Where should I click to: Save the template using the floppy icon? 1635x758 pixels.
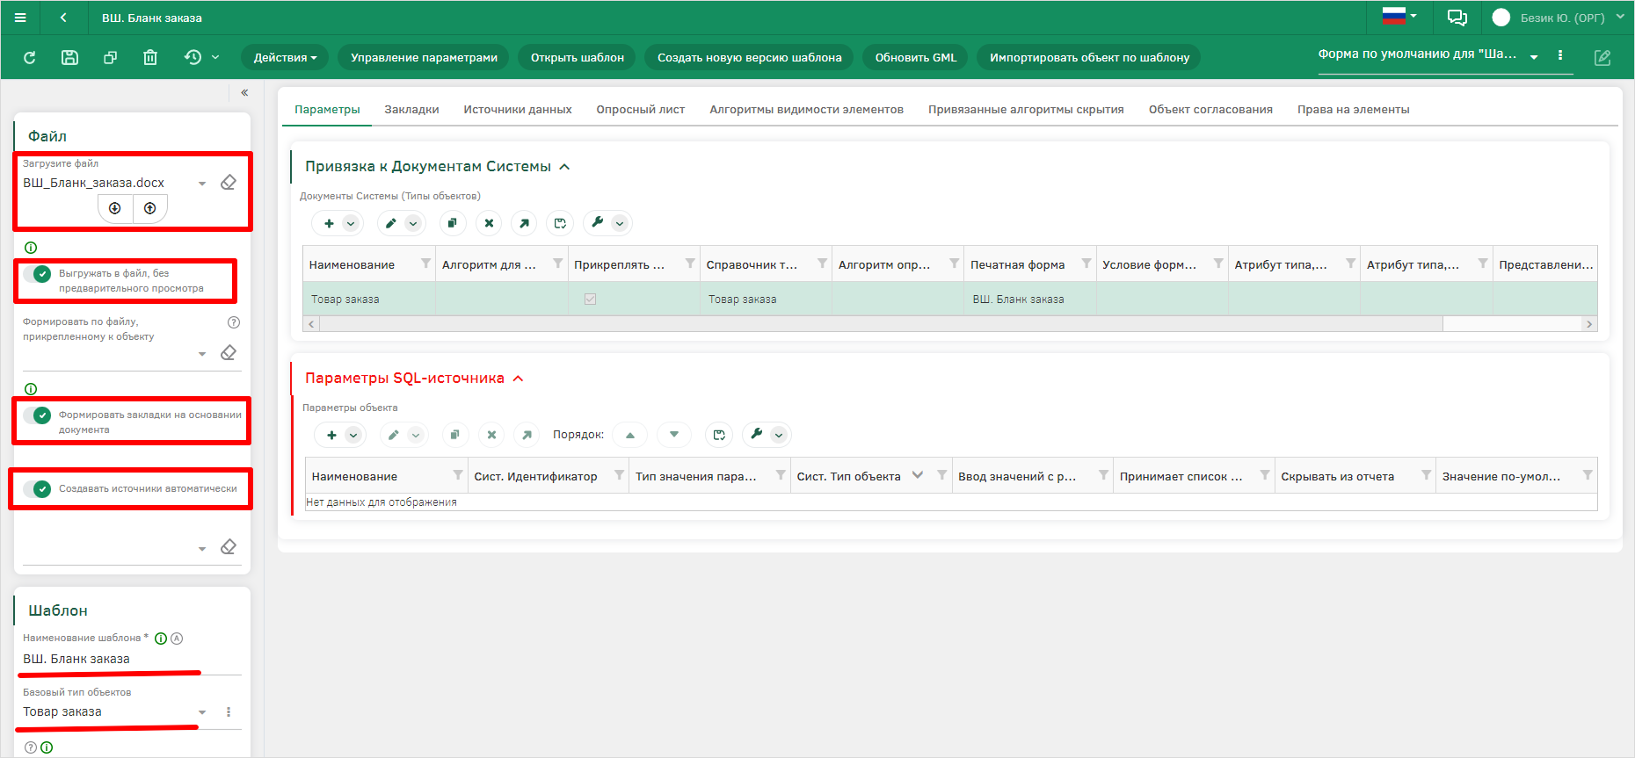coord(69,57)
